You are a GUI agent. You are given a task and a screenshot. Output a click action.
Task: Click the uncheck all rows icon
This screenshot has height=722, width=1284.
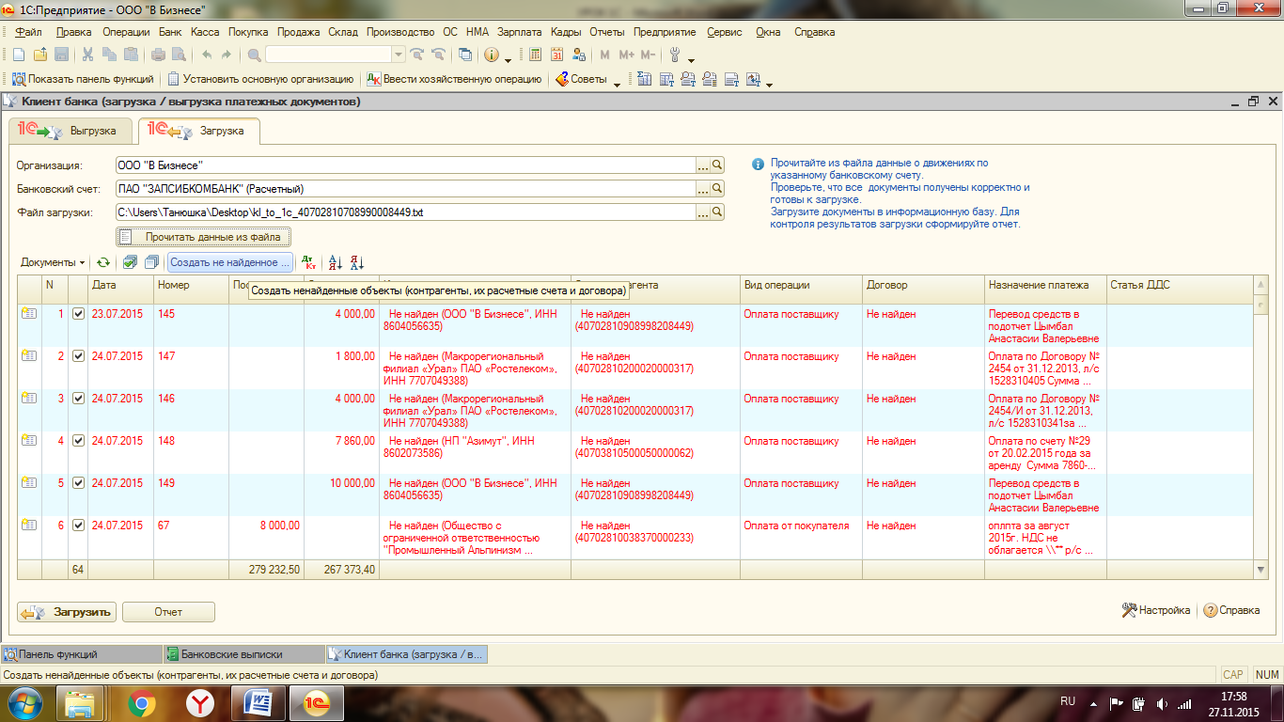click(x=150, y=262)
